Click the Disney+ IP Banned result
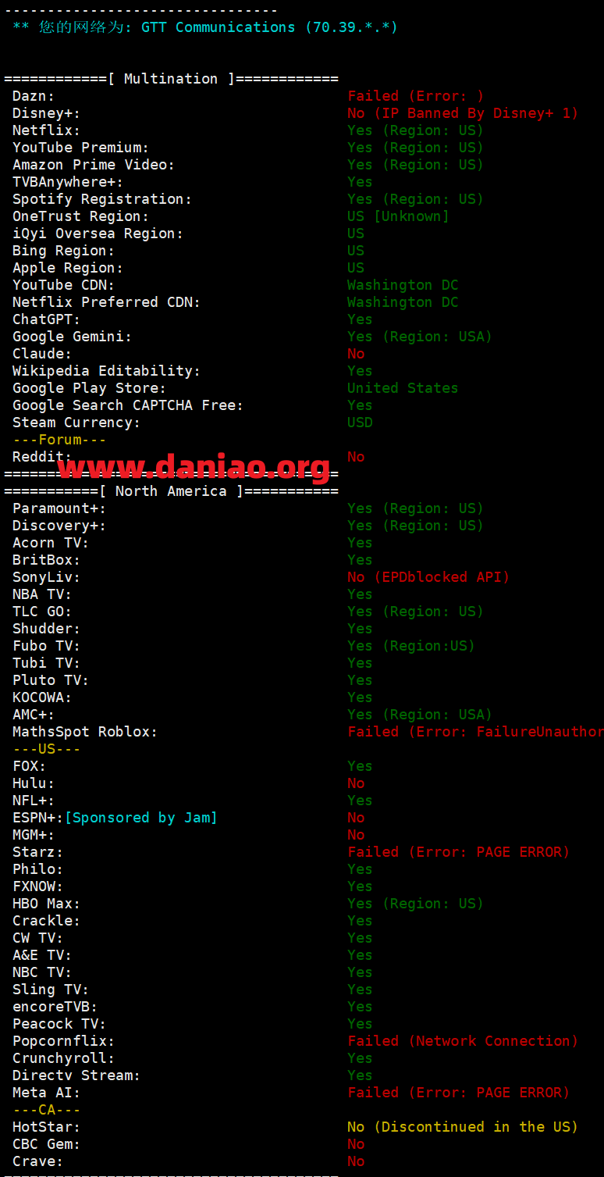Screen dimensions: 604x1177 coord(463,113)
